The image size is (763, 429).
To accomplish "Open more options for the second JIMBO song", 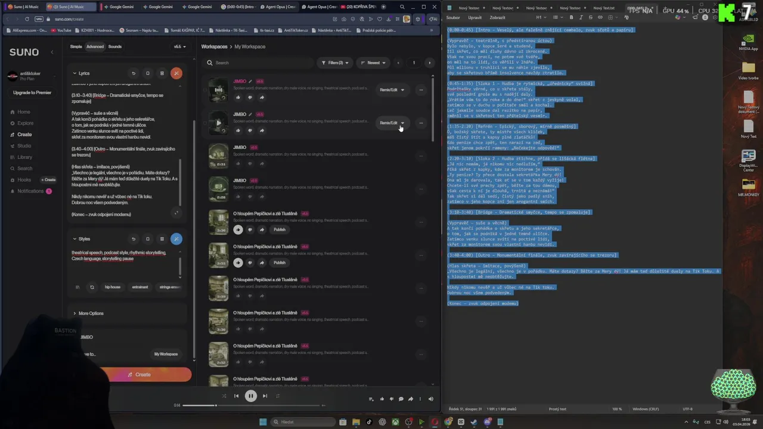I will (x=421, y=123).
